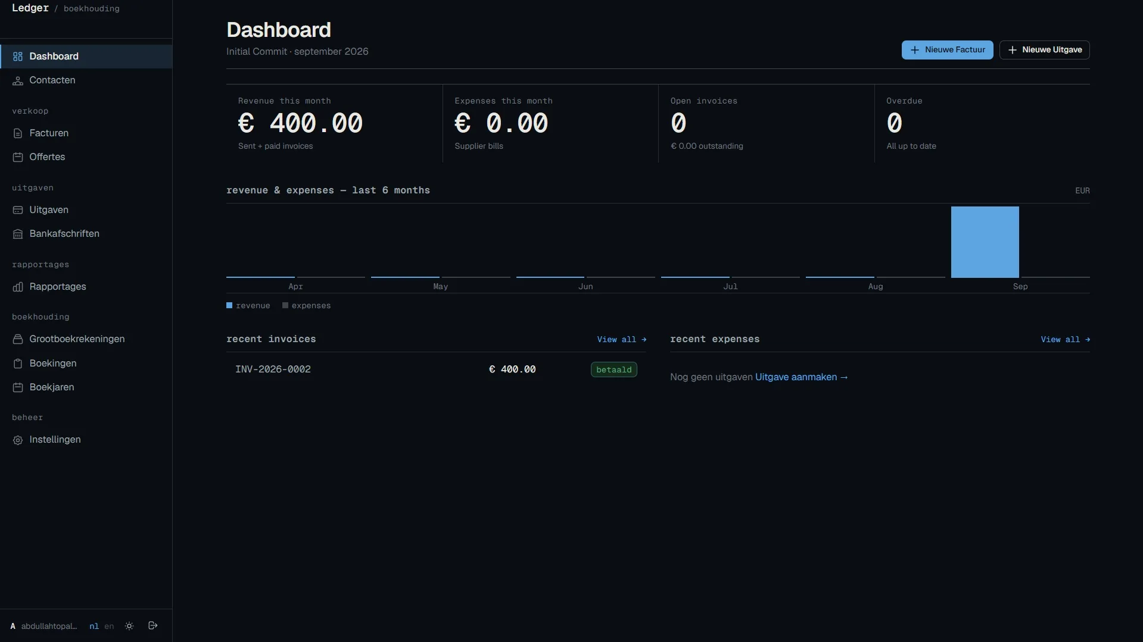
Task: Open Grootboekrekeningen page
Action: 86,339
